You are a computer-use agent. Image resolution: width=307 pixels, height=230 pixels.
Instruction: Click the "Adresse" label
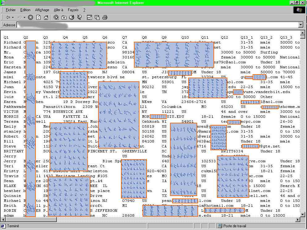click(9, 25)
